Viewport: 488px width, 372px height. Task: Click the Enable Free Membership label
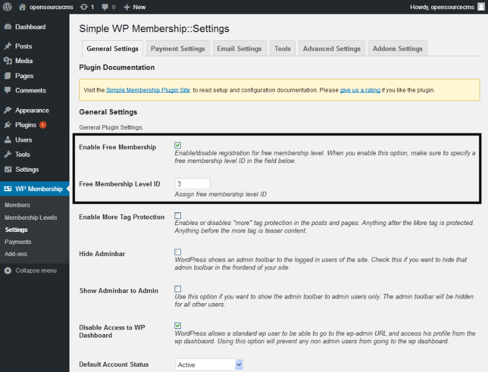pyautogui.click(x=118, y=147)
